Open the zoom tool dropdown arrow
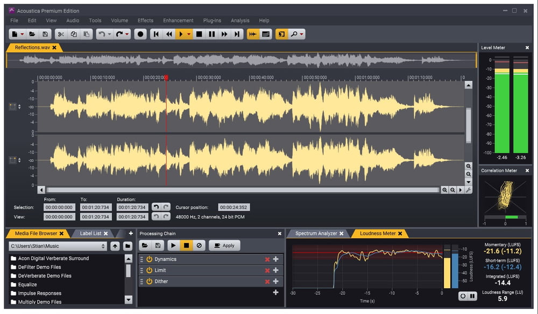 tap(302, 34)
